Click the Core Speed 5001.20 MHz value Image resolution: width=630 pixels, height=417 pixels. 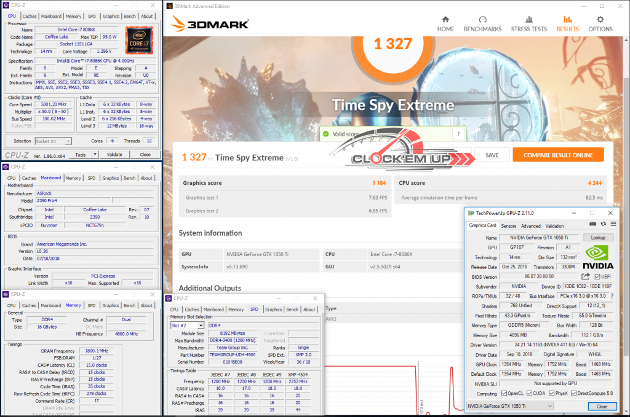54,104
